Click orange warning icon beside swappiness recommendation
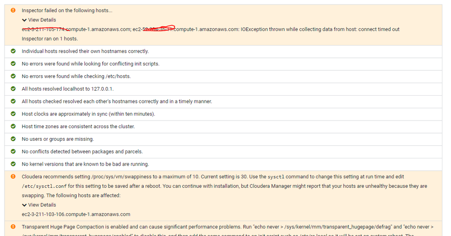 click(x=13, y=176)
